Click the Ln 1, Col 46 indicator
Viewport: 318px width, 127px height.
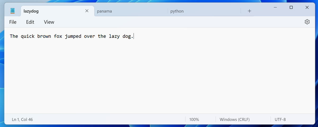pos(23,120)
